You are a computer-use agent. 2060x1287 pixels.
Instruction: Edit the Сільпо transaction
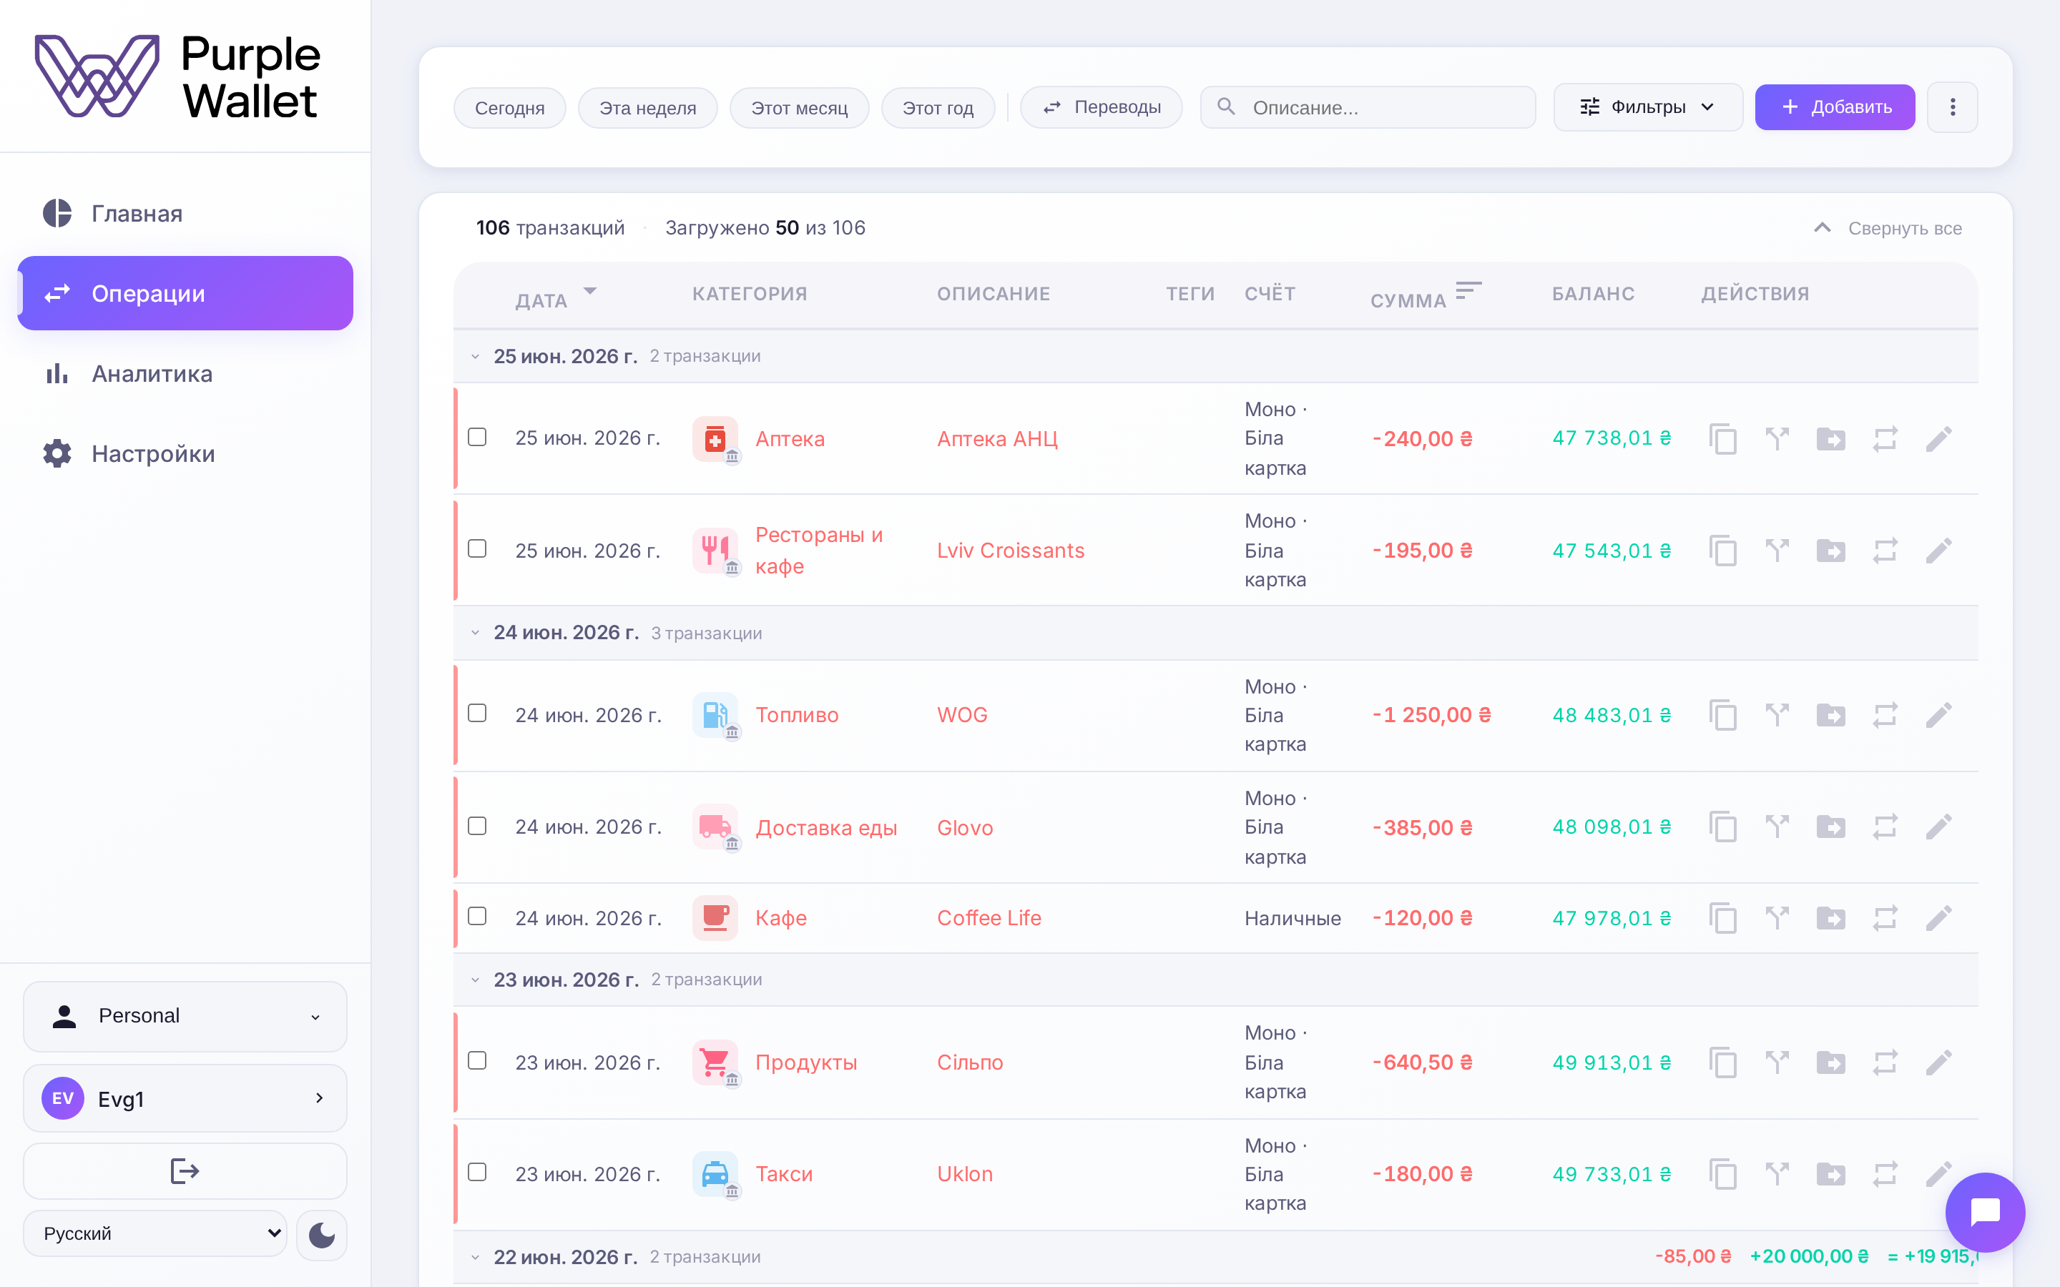(1939, 1062)
